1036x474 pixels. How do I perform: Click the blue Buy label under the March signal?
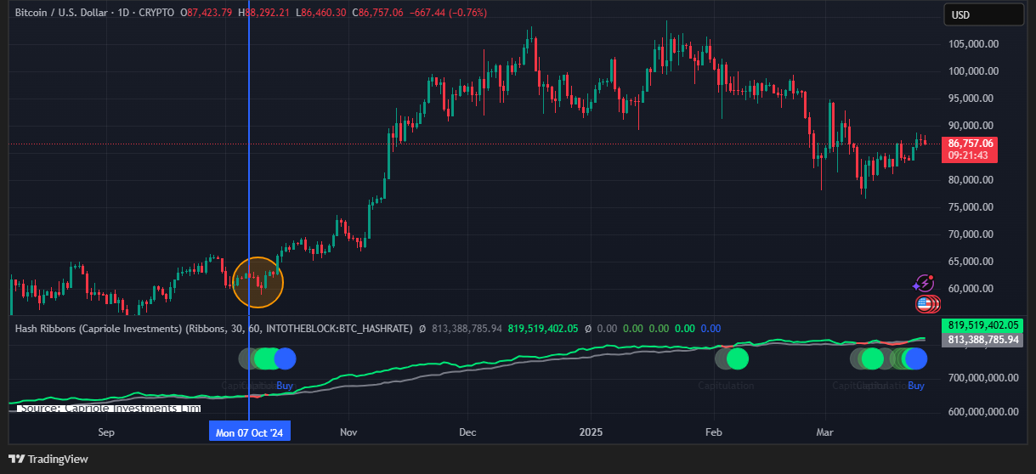[x=915, y=386]
